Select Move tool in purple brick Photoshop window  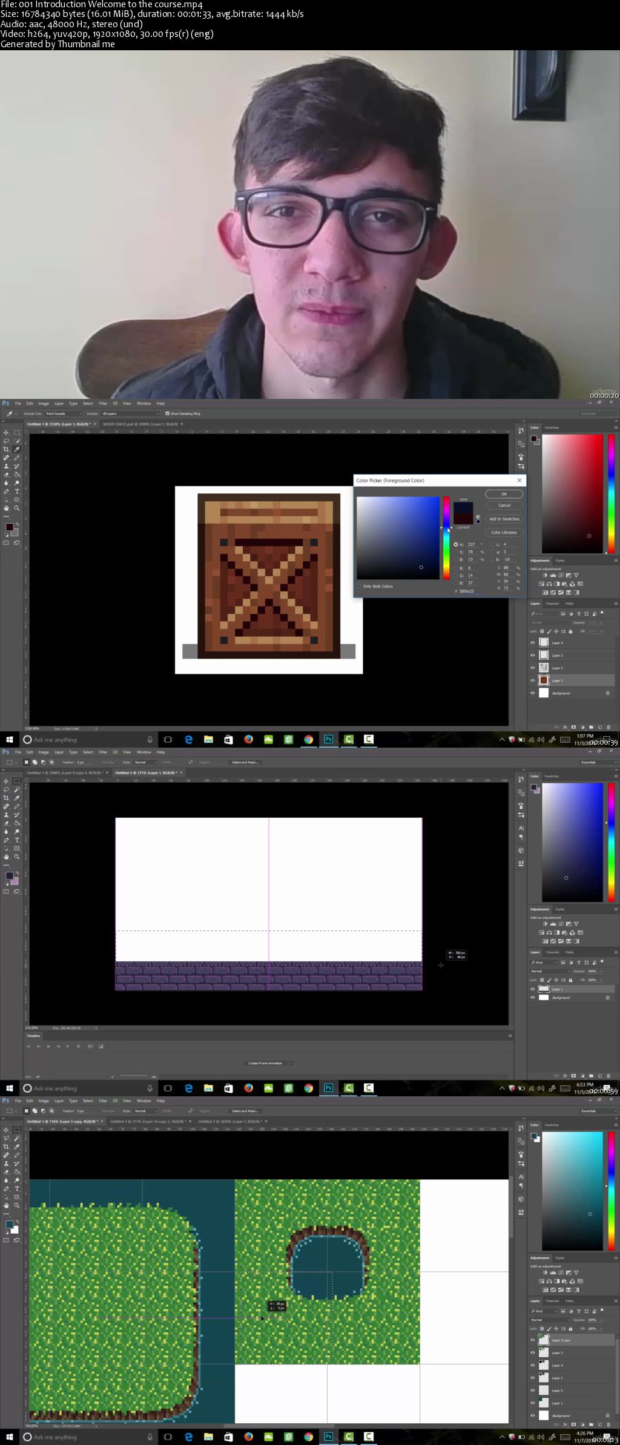[6, 781]
